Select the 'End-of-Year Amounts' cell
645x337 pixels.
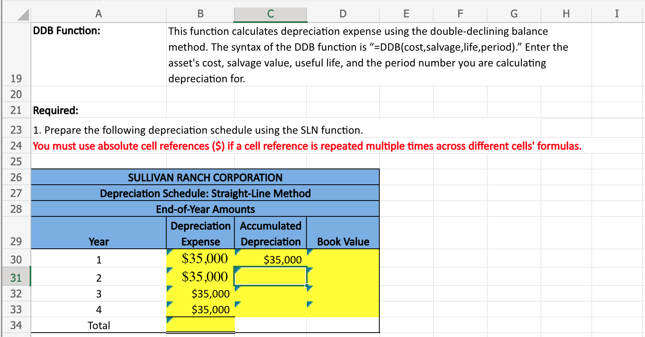click(x=205, y=209)
